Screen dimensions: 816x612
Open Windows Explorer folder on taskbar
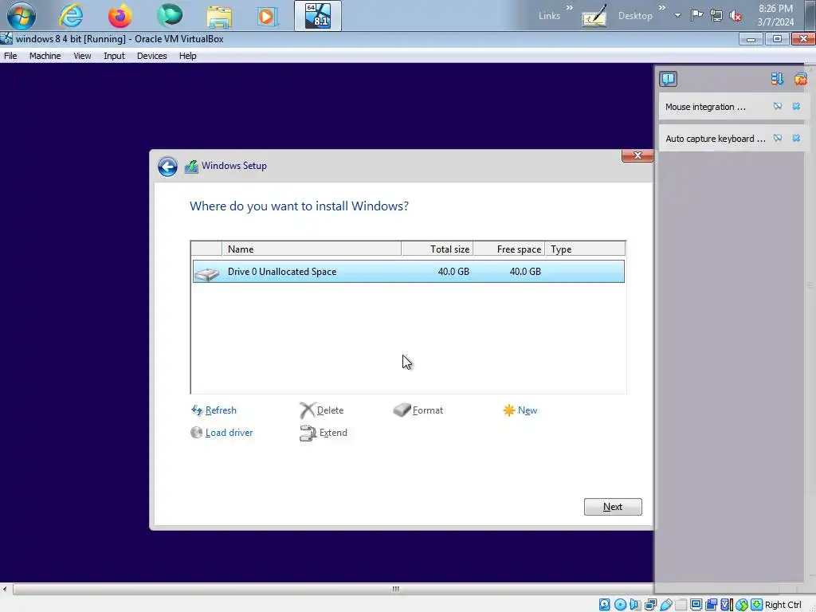(219, 16)
